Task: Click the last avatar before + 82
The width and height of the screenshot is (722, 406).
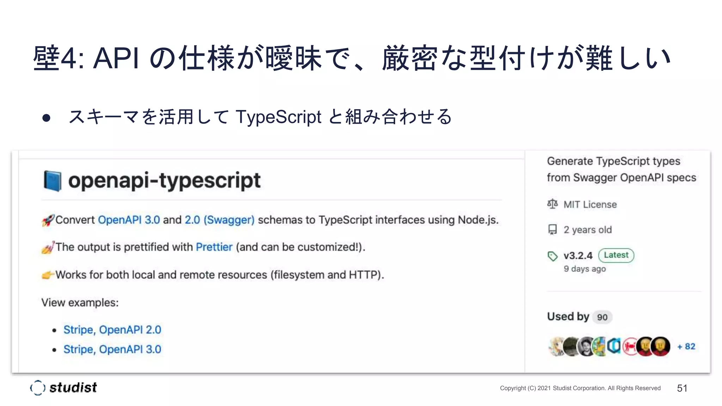Action: pos(660,346)
